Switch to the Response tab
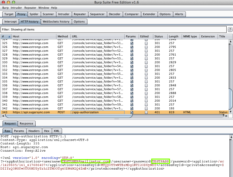Viewport: 233px width, 177px height. click(26, 123)
